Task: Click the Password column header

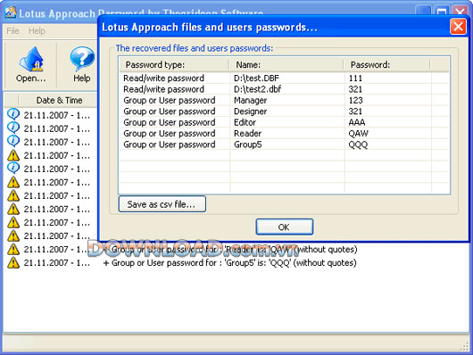Action: point(387,65)
